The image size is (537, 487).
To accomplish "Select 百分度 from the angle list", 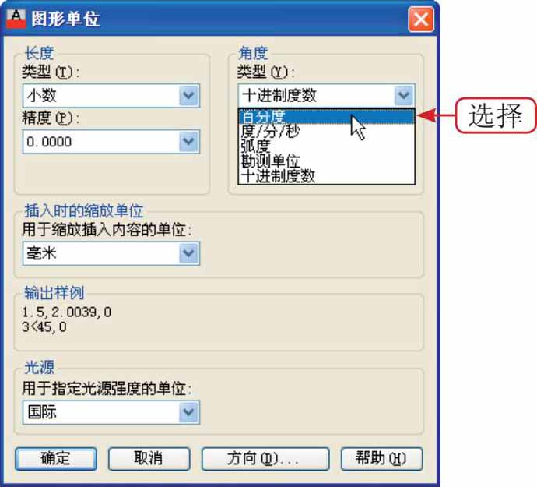I will pos(326,117).
